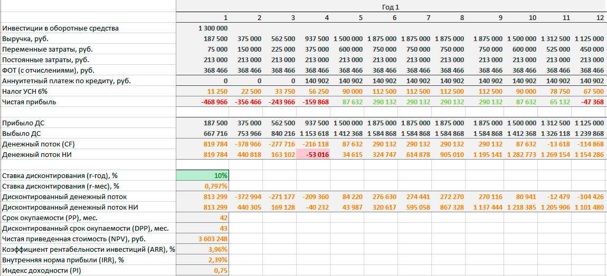Click the pink highlighted -53 016 cell

coord(313,154)
